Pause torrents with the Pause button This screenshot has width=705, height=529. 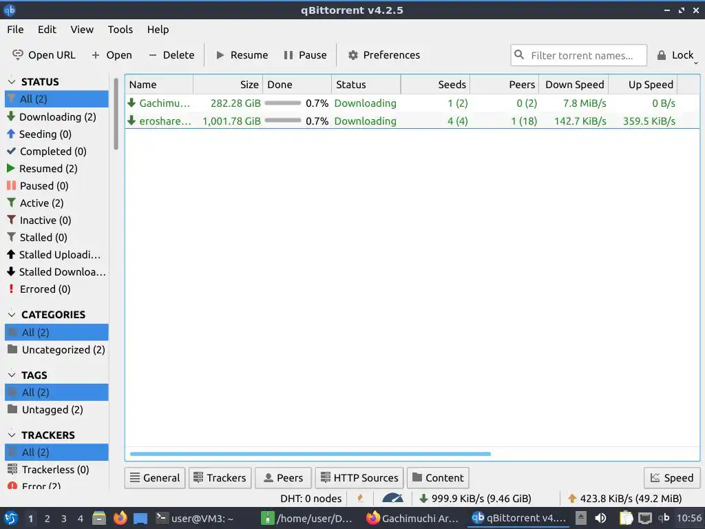[x=305, y=55]
